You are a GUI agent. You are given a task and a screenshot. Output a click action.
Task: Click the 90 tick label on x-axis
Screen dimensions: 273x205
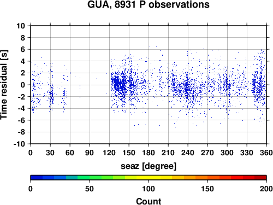pos(90,153)
